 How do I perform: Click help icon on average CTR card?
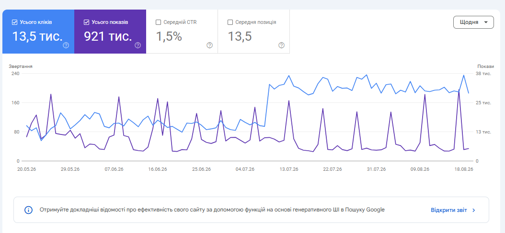(210, 45)
